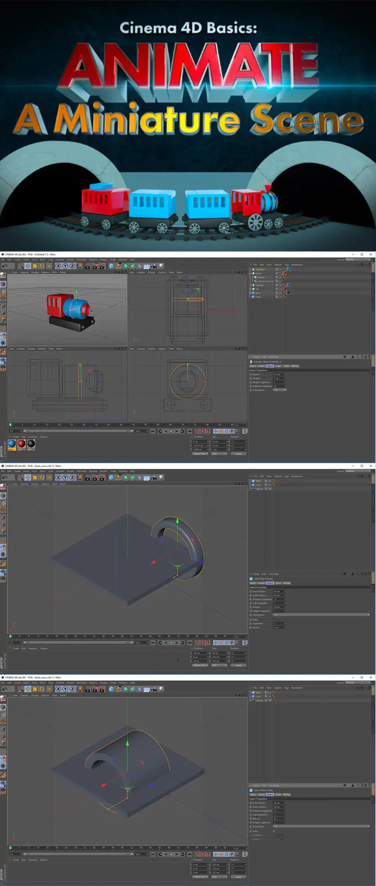Go to start of animation in Untitled 4 timeline
This screenshot has width=376, height=886.
tap(153, 431)
